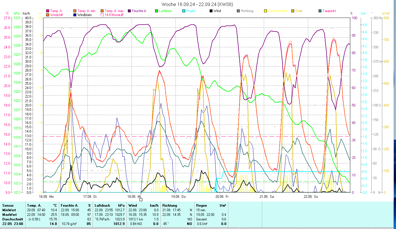Click the yellow Sonnenschein legend swatch
The image size is (396, 229).
coord(266,11)
